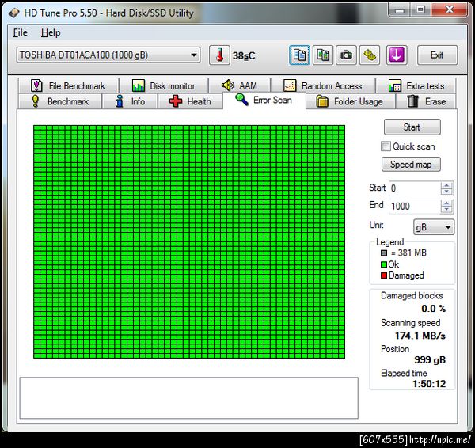The height and width of the screenshot is (448, 475).
Task: Click the red Damaged legend swatch
Action: click(384, 275)
